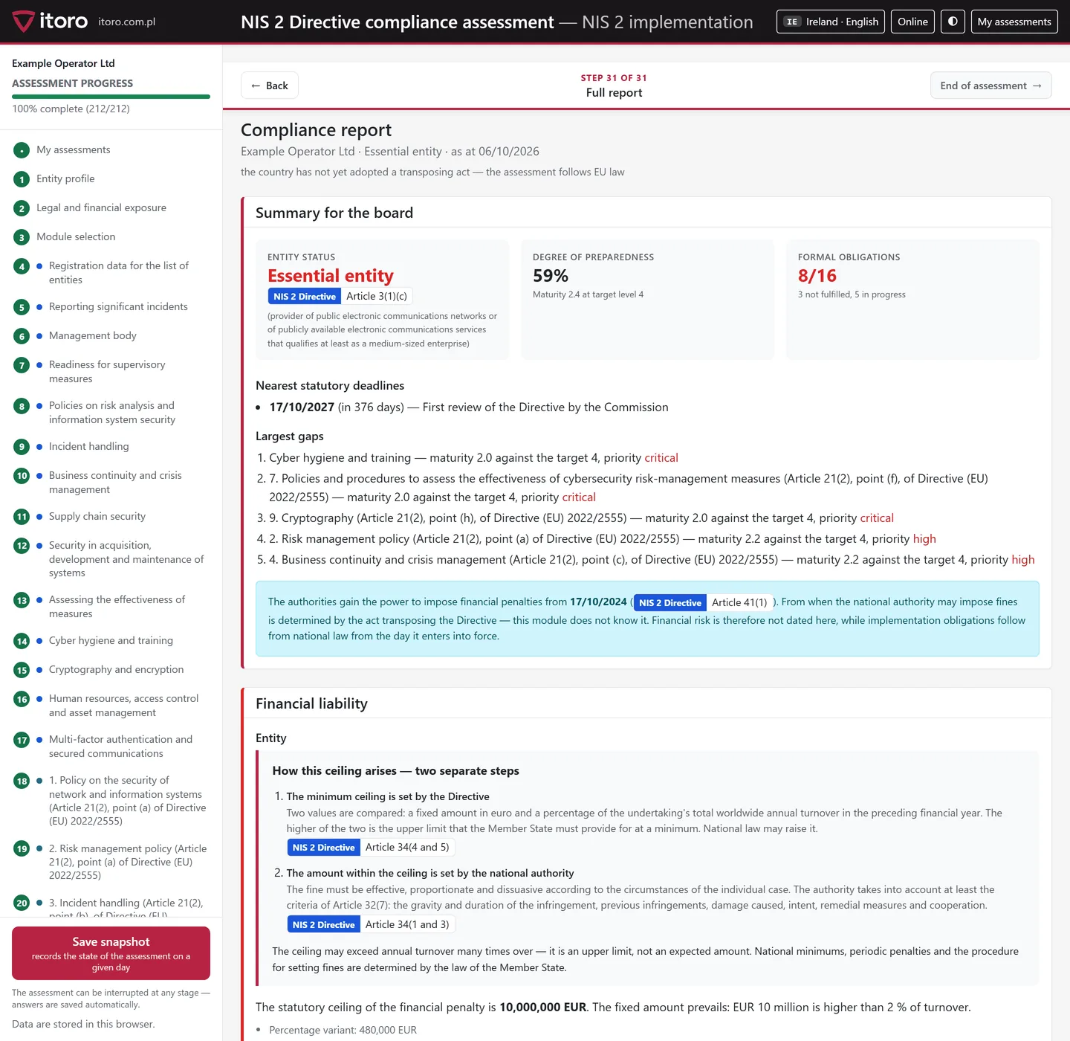Open Article 34(4 and 5) reference badge
The image size is (1070, 1041).
point(371,848)
